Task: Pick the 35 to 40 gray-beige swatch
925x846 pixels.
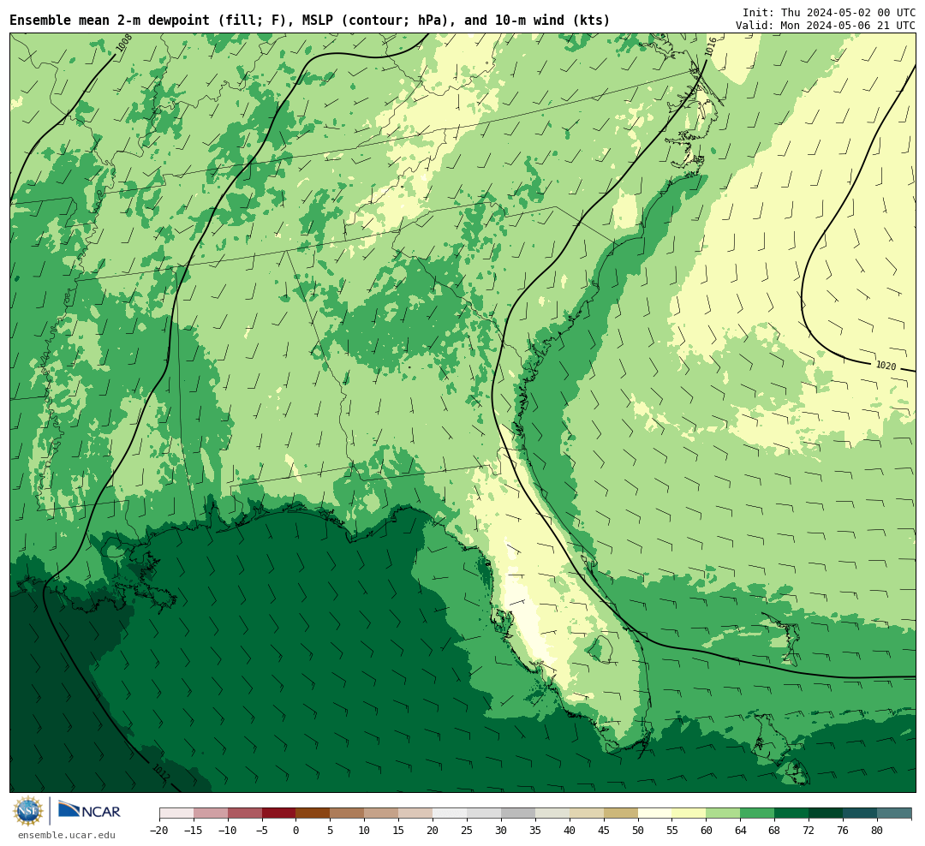Action: 552,813
